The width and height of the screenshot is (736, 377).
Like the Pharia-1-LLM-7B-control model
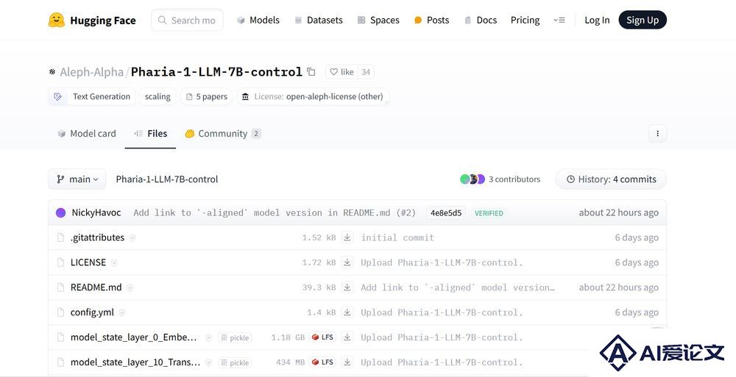pyautogui.click(x=342, y=72)
